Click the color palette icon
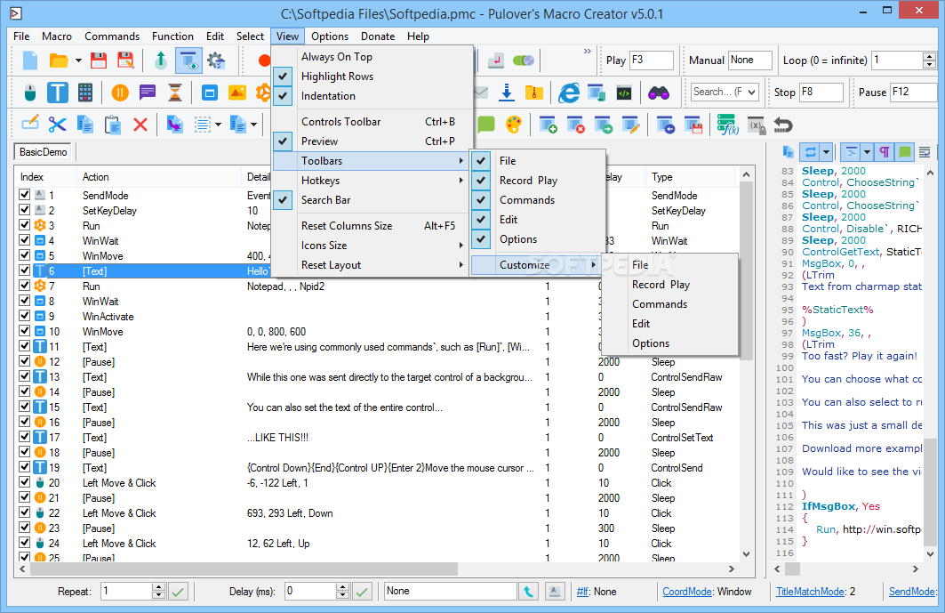This screenshot has height=613, width=945. (x=514, y=125)
